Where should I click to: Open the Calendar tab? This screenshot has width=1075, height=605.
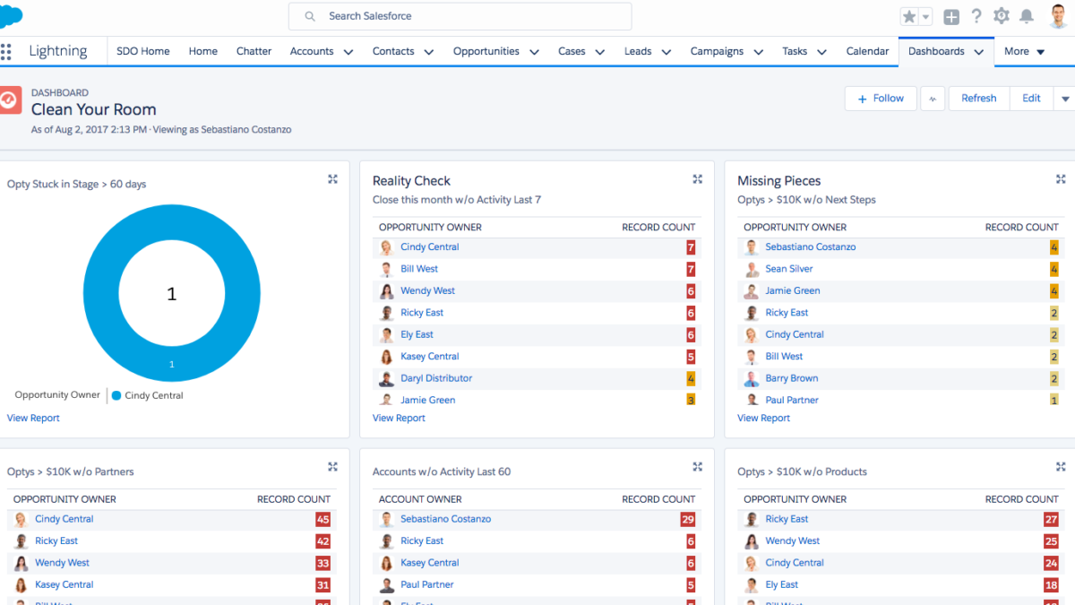tap(867, 51)
